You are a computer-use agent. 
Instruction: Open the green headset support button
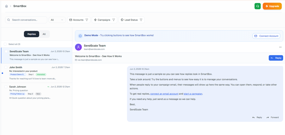click(258, 6)
